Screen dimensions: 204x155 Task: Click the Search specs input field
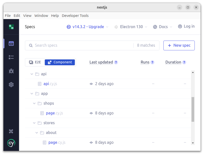click(82, 45)
